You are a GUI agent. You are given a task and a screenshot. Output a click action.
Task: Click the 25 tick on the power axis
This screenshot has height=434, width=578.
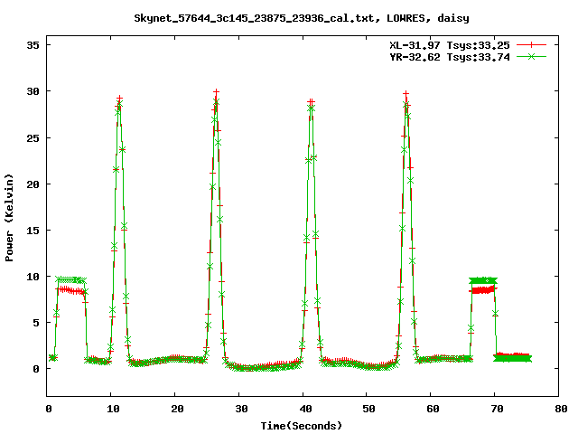point(33,138)
